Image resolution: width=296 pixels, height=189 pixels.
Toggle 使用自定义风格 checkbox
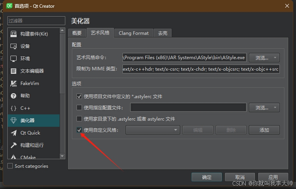tap(79, 130)
